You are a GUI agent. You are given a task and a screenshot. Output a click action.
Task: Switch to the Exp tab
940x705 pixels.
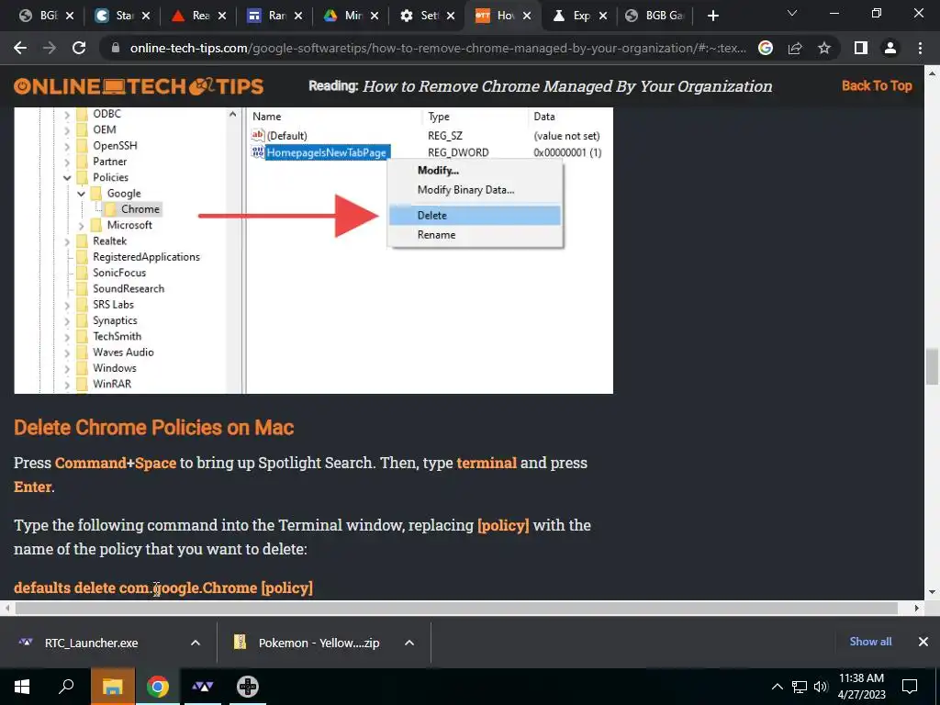pyautogui.click(x=575, y=16)
